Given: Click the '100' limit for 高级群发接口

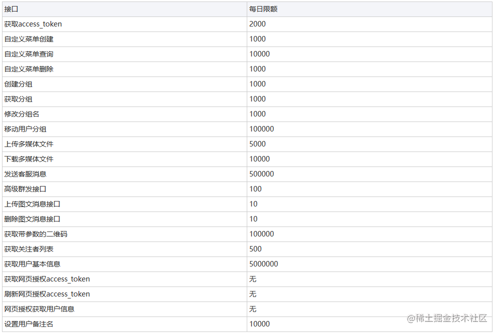Looking at the screenshot, I should point(255,189).
